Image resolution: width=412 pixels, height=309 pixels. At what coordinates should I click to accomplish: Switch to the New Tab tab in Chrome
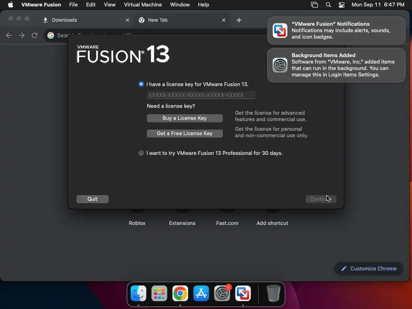pos(182,20)
